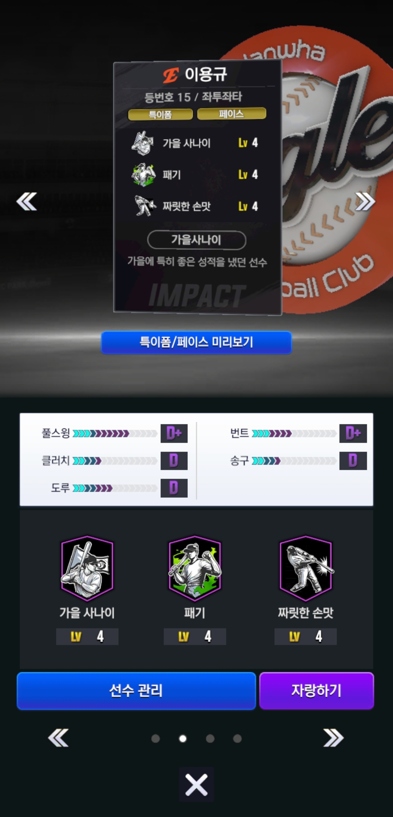Image resolution: width=393 pixels, height=817 pixels.
Task: Select the fourth page indicator dot
Action: point(237,739)
